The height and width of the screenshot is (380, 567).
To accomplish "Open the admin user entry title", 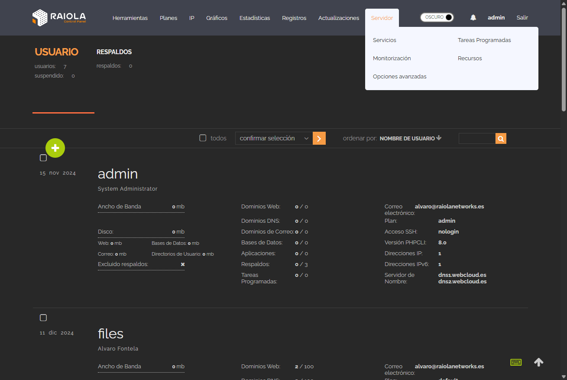I will coord(118,174).
